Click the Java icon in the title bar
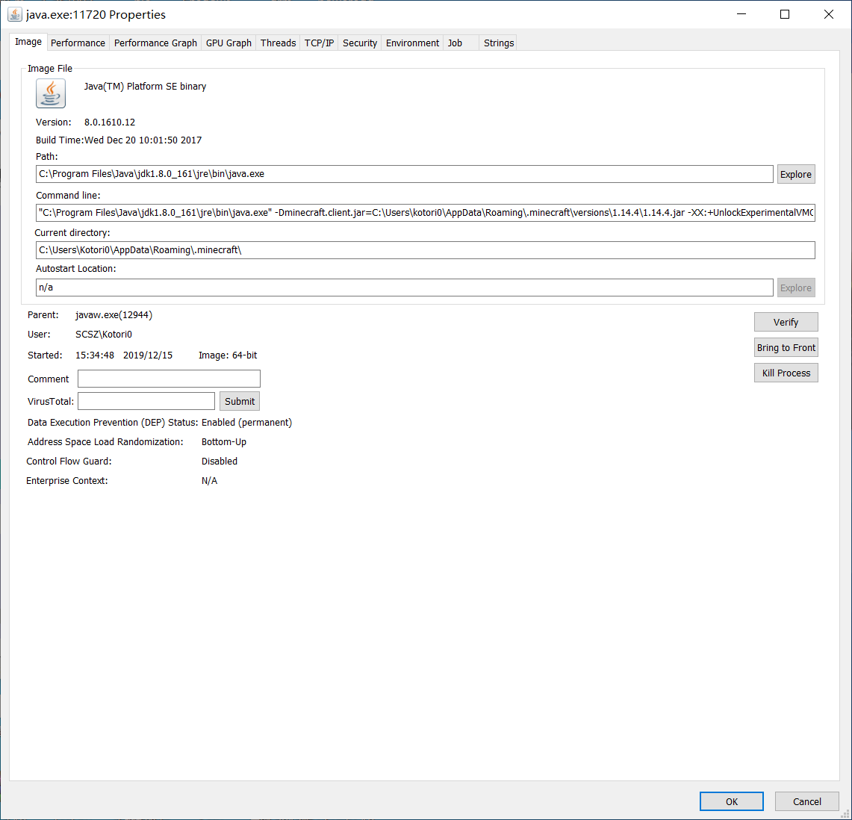Image resolution: width=852 pixels, height=820 pixels. pos(13,13)
